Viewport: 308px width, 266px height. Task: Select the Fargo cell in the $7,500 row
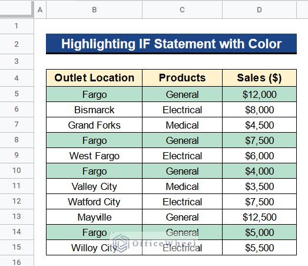point(94,140)
